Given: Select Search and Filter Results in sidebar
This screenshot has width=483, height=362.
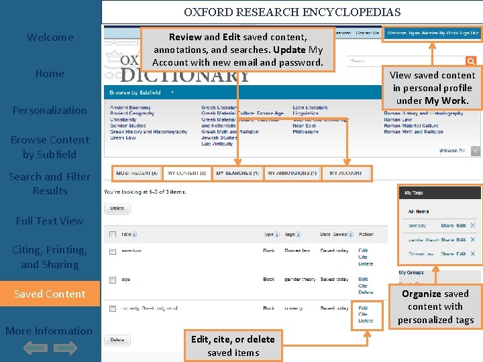Looking at the screenshot, I should pyautogui.click(x=50, y=184).
